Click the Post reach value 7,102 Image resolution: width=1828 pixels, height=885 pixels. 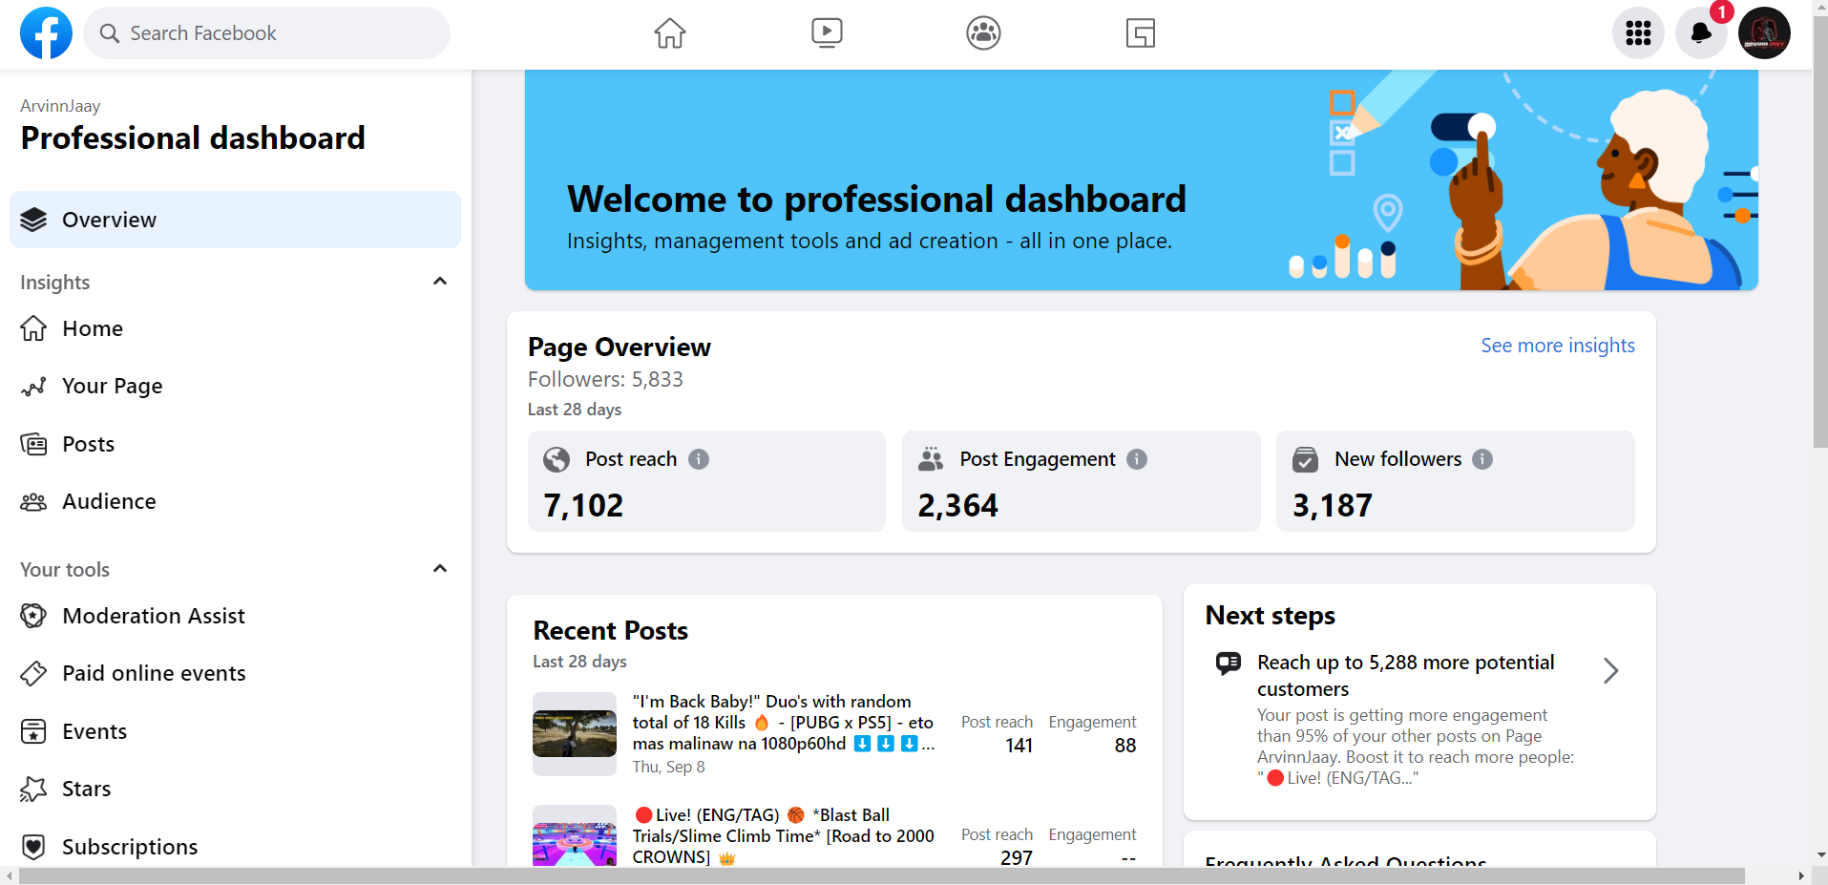click(583, 505)
